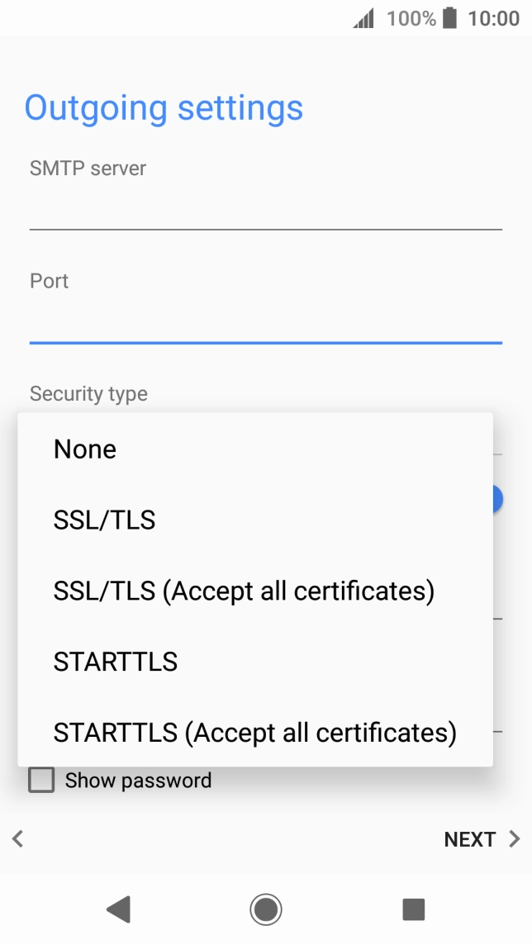Tap the back triangle in the navigation bar
Viewport: 532px width, 945px height.
pyautogui.click(x=118, y=909)
